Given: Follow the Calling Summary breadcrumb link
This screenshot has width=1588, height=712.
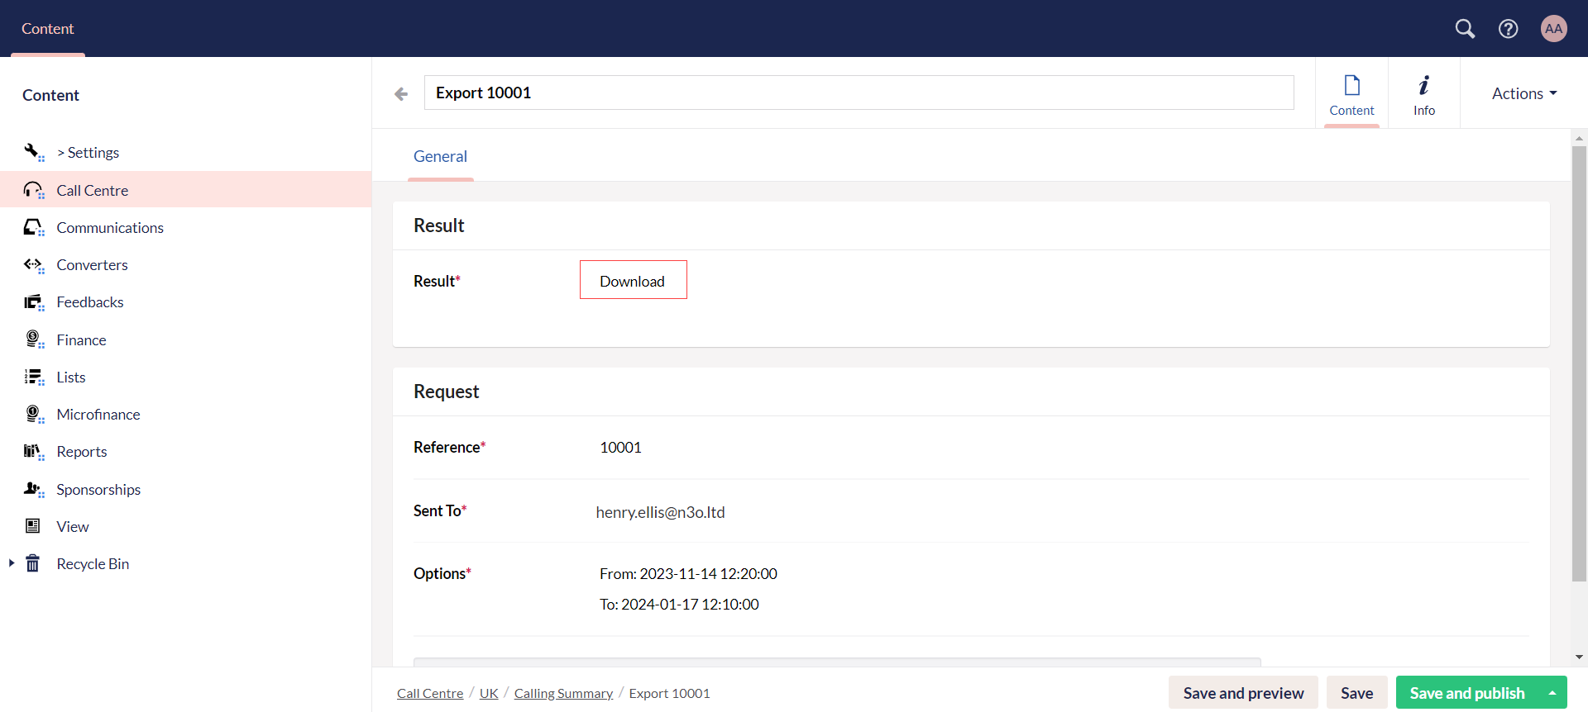Looking at the screenshot, I should (x=563, y=693).
